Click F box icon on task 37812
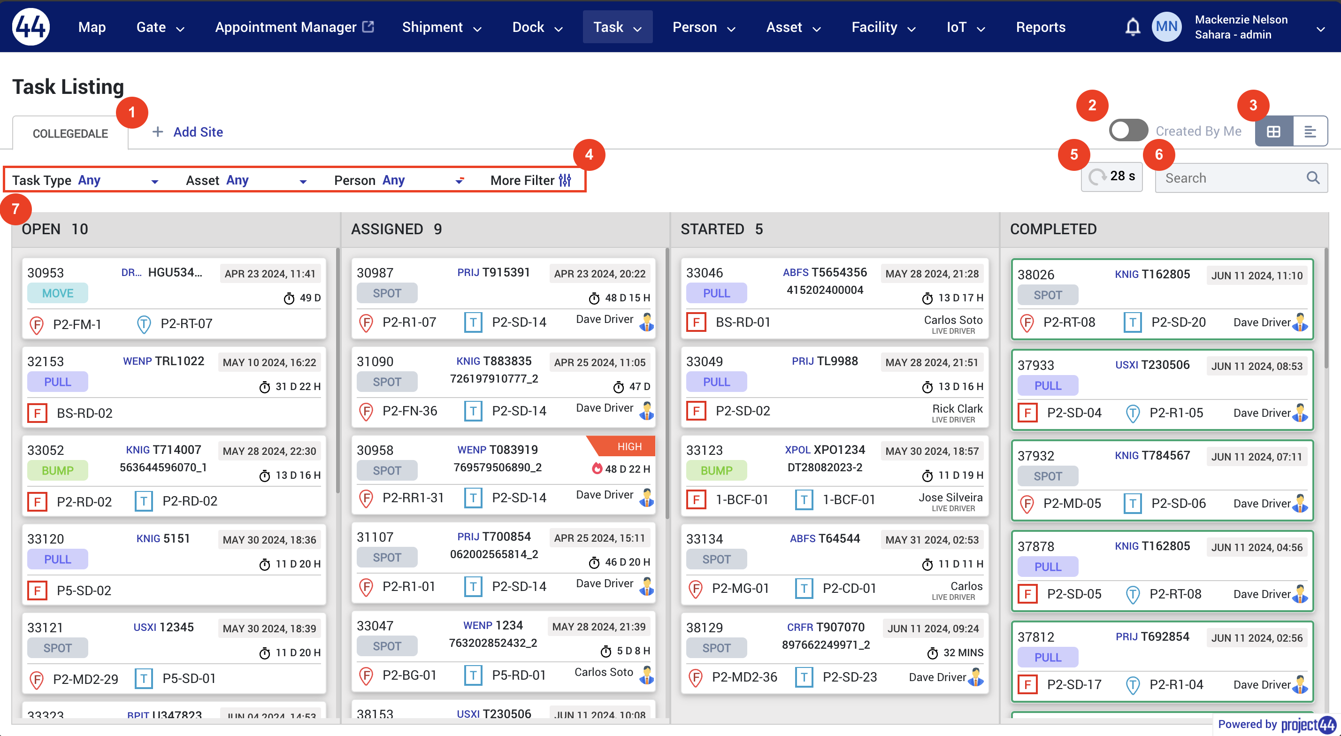 (1027, 684)
